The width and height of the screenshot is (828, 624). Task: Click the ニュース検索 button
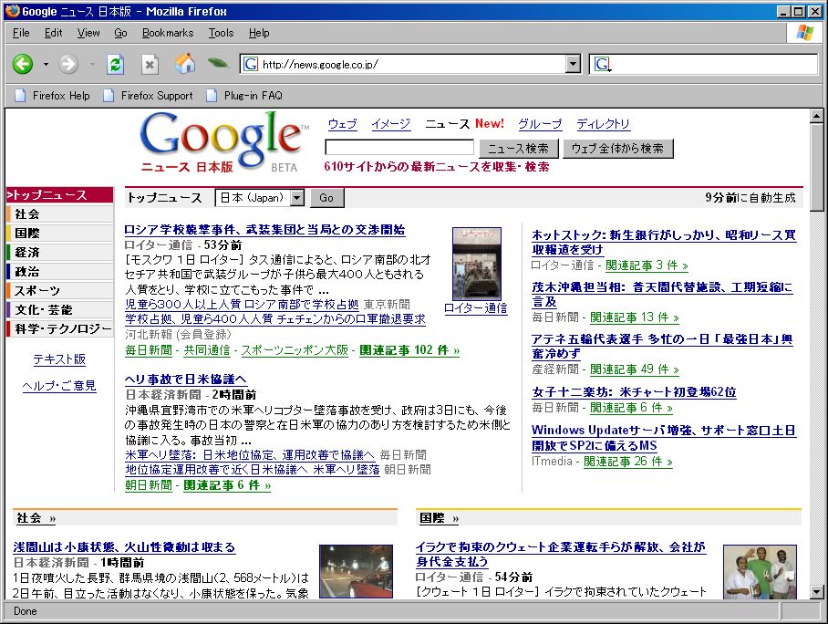518,149
